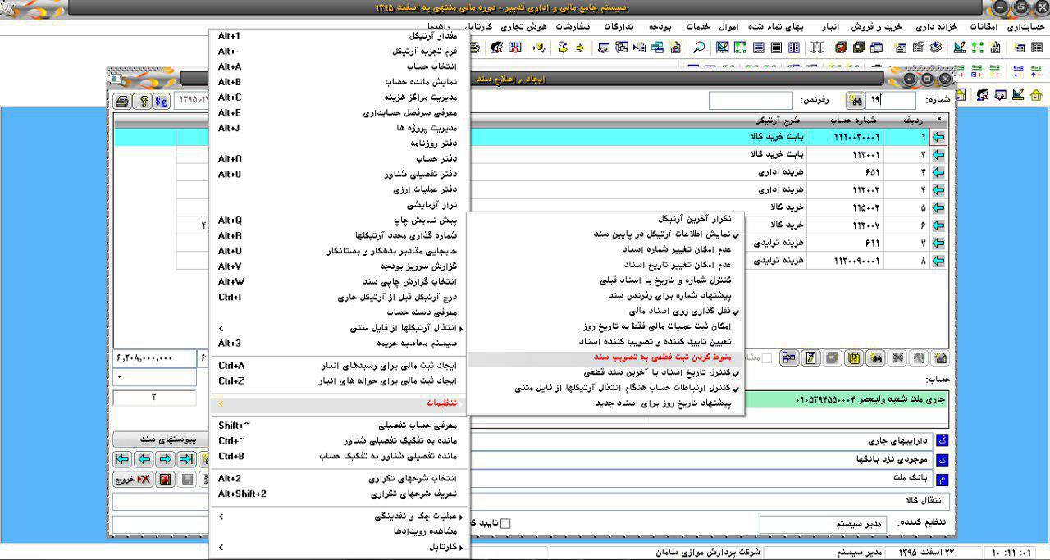Choose انتخاب حساب menu entry

pyautogui.click(x=339, y=66)
